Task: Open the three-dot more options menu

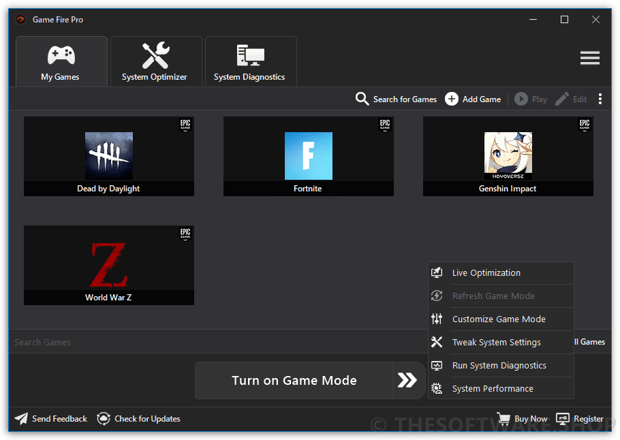Action: click(600, 99)
